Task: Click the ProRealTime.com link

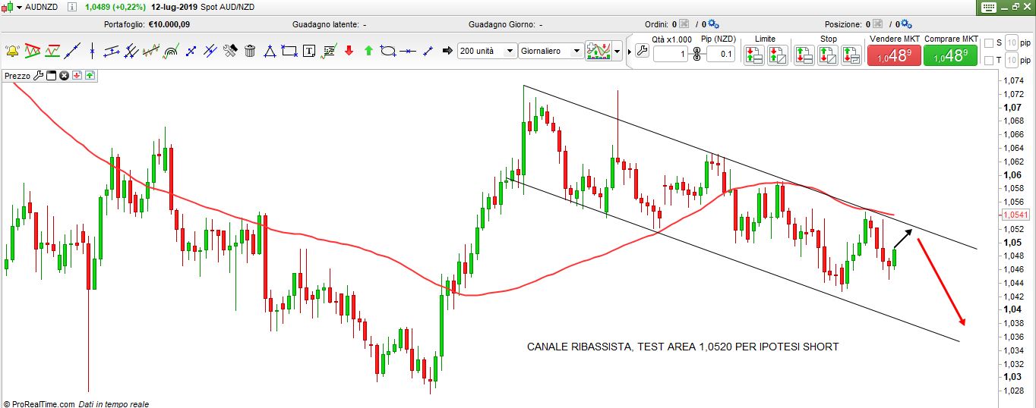Action: click(x=44, y=404)
